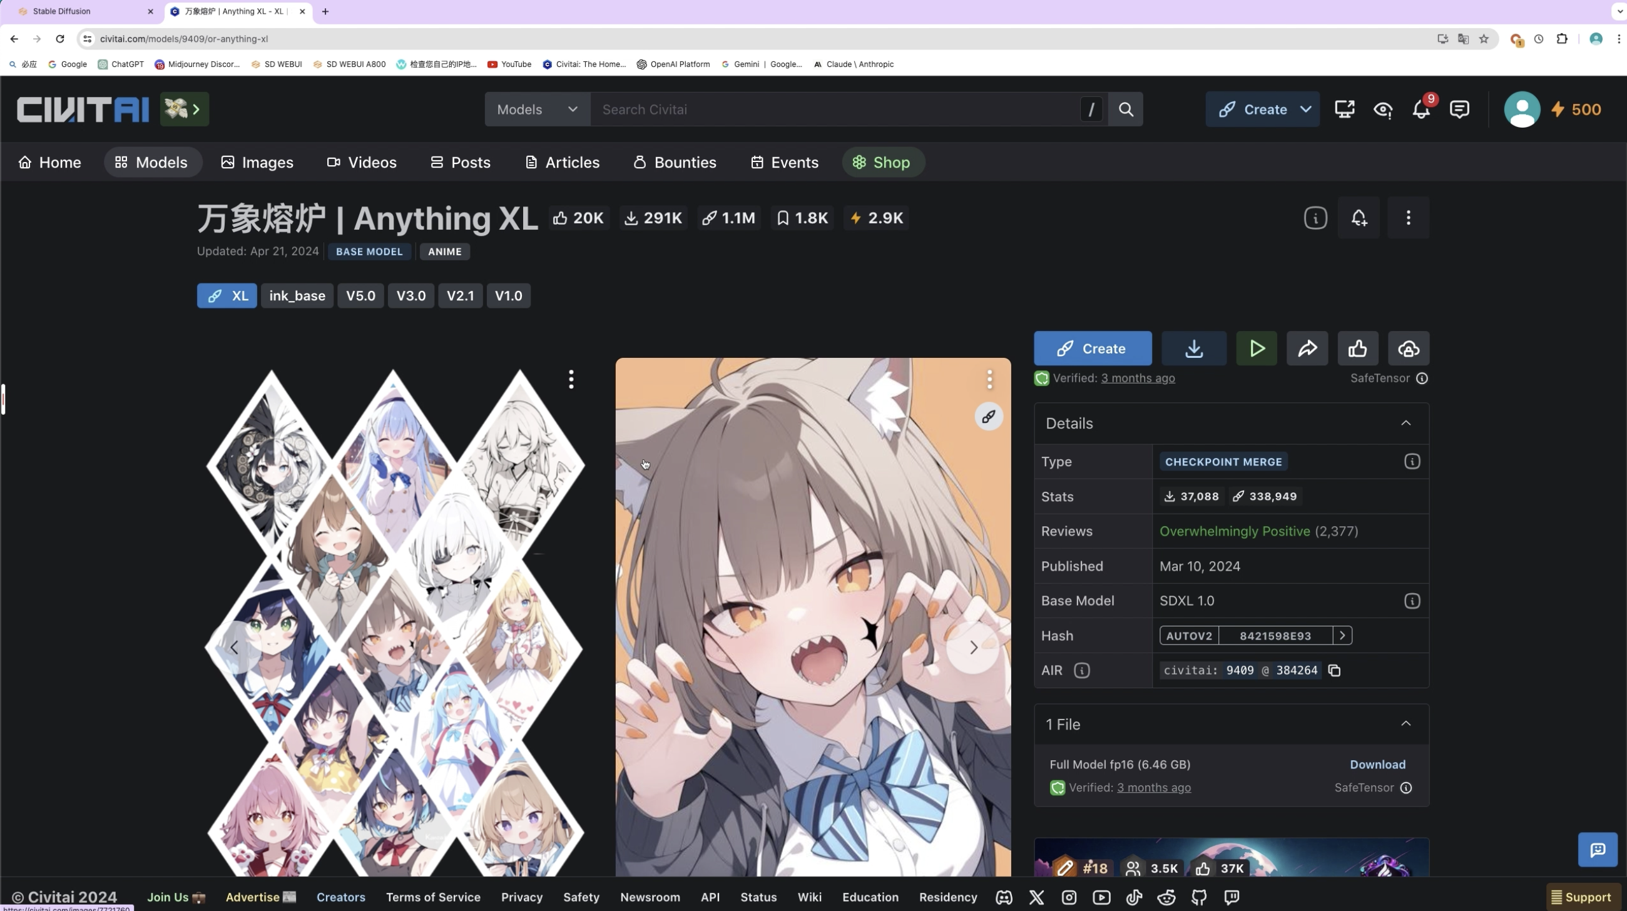Click the info icon next to Checkpoint Merge
Viewport: 1627px width, 911px height.
pos(1412,462)
